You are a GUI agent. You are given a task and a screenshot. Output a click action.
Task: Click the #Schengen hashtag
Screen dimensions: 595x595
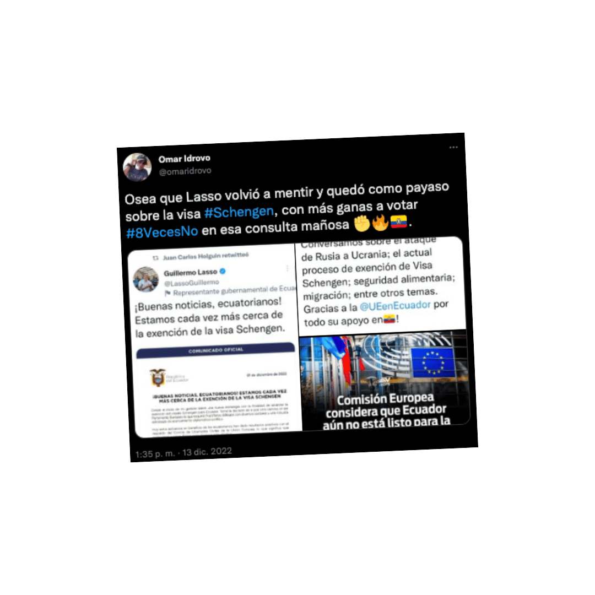coord(239,212)
